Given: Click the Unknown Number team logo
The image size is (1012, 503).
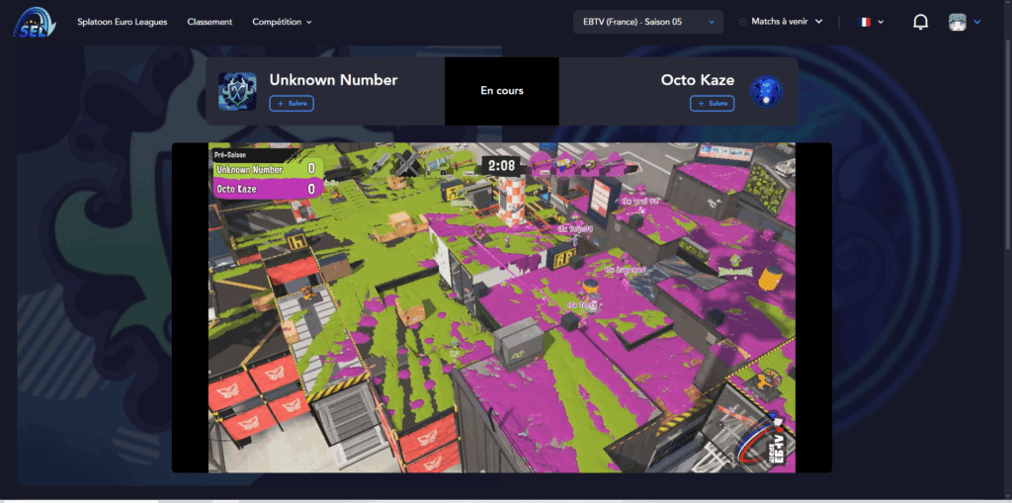Looking at the screenshot, I should click(x=237, y=91).
